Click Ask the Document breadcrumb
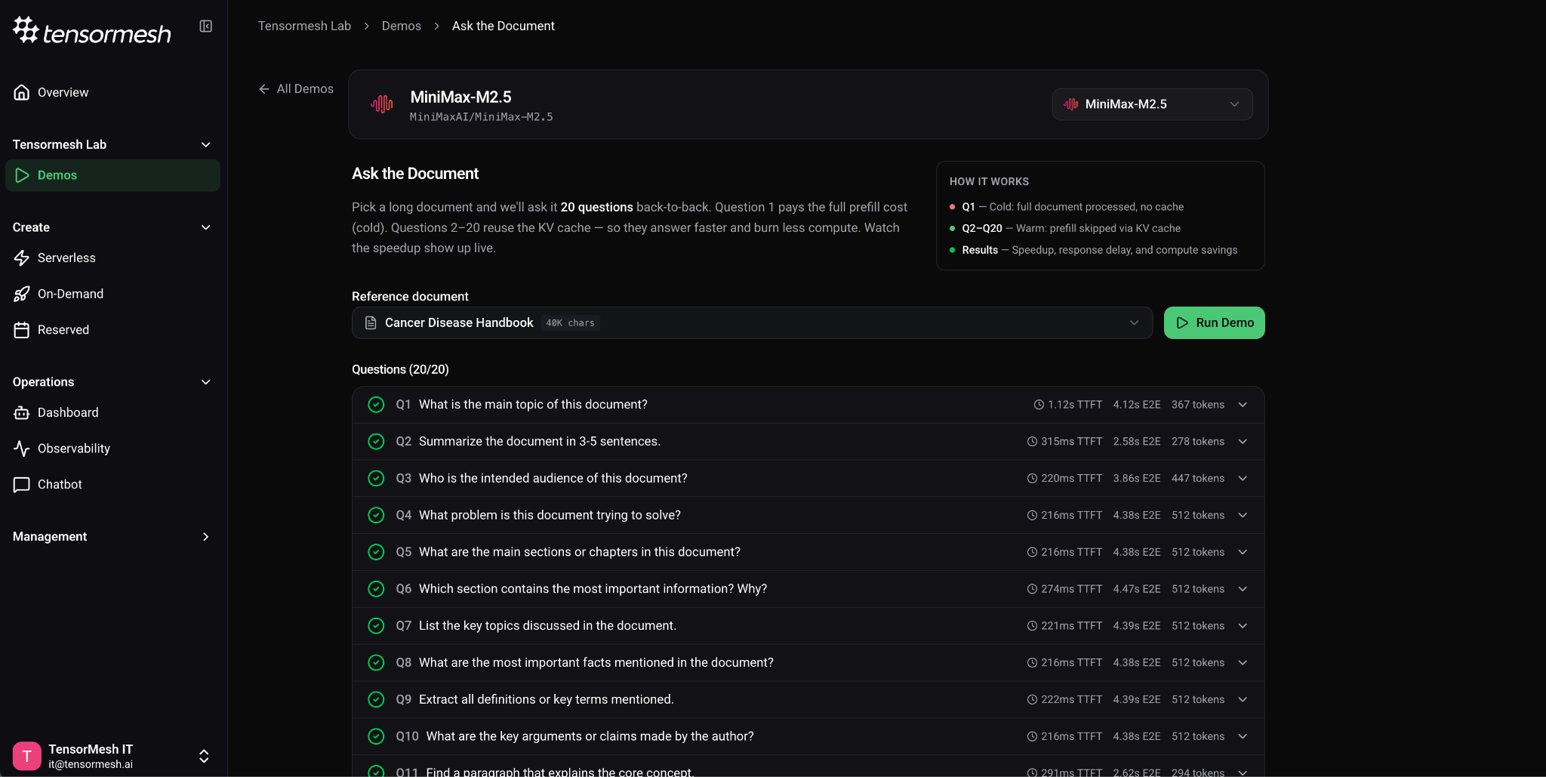 tap(503, 26)
